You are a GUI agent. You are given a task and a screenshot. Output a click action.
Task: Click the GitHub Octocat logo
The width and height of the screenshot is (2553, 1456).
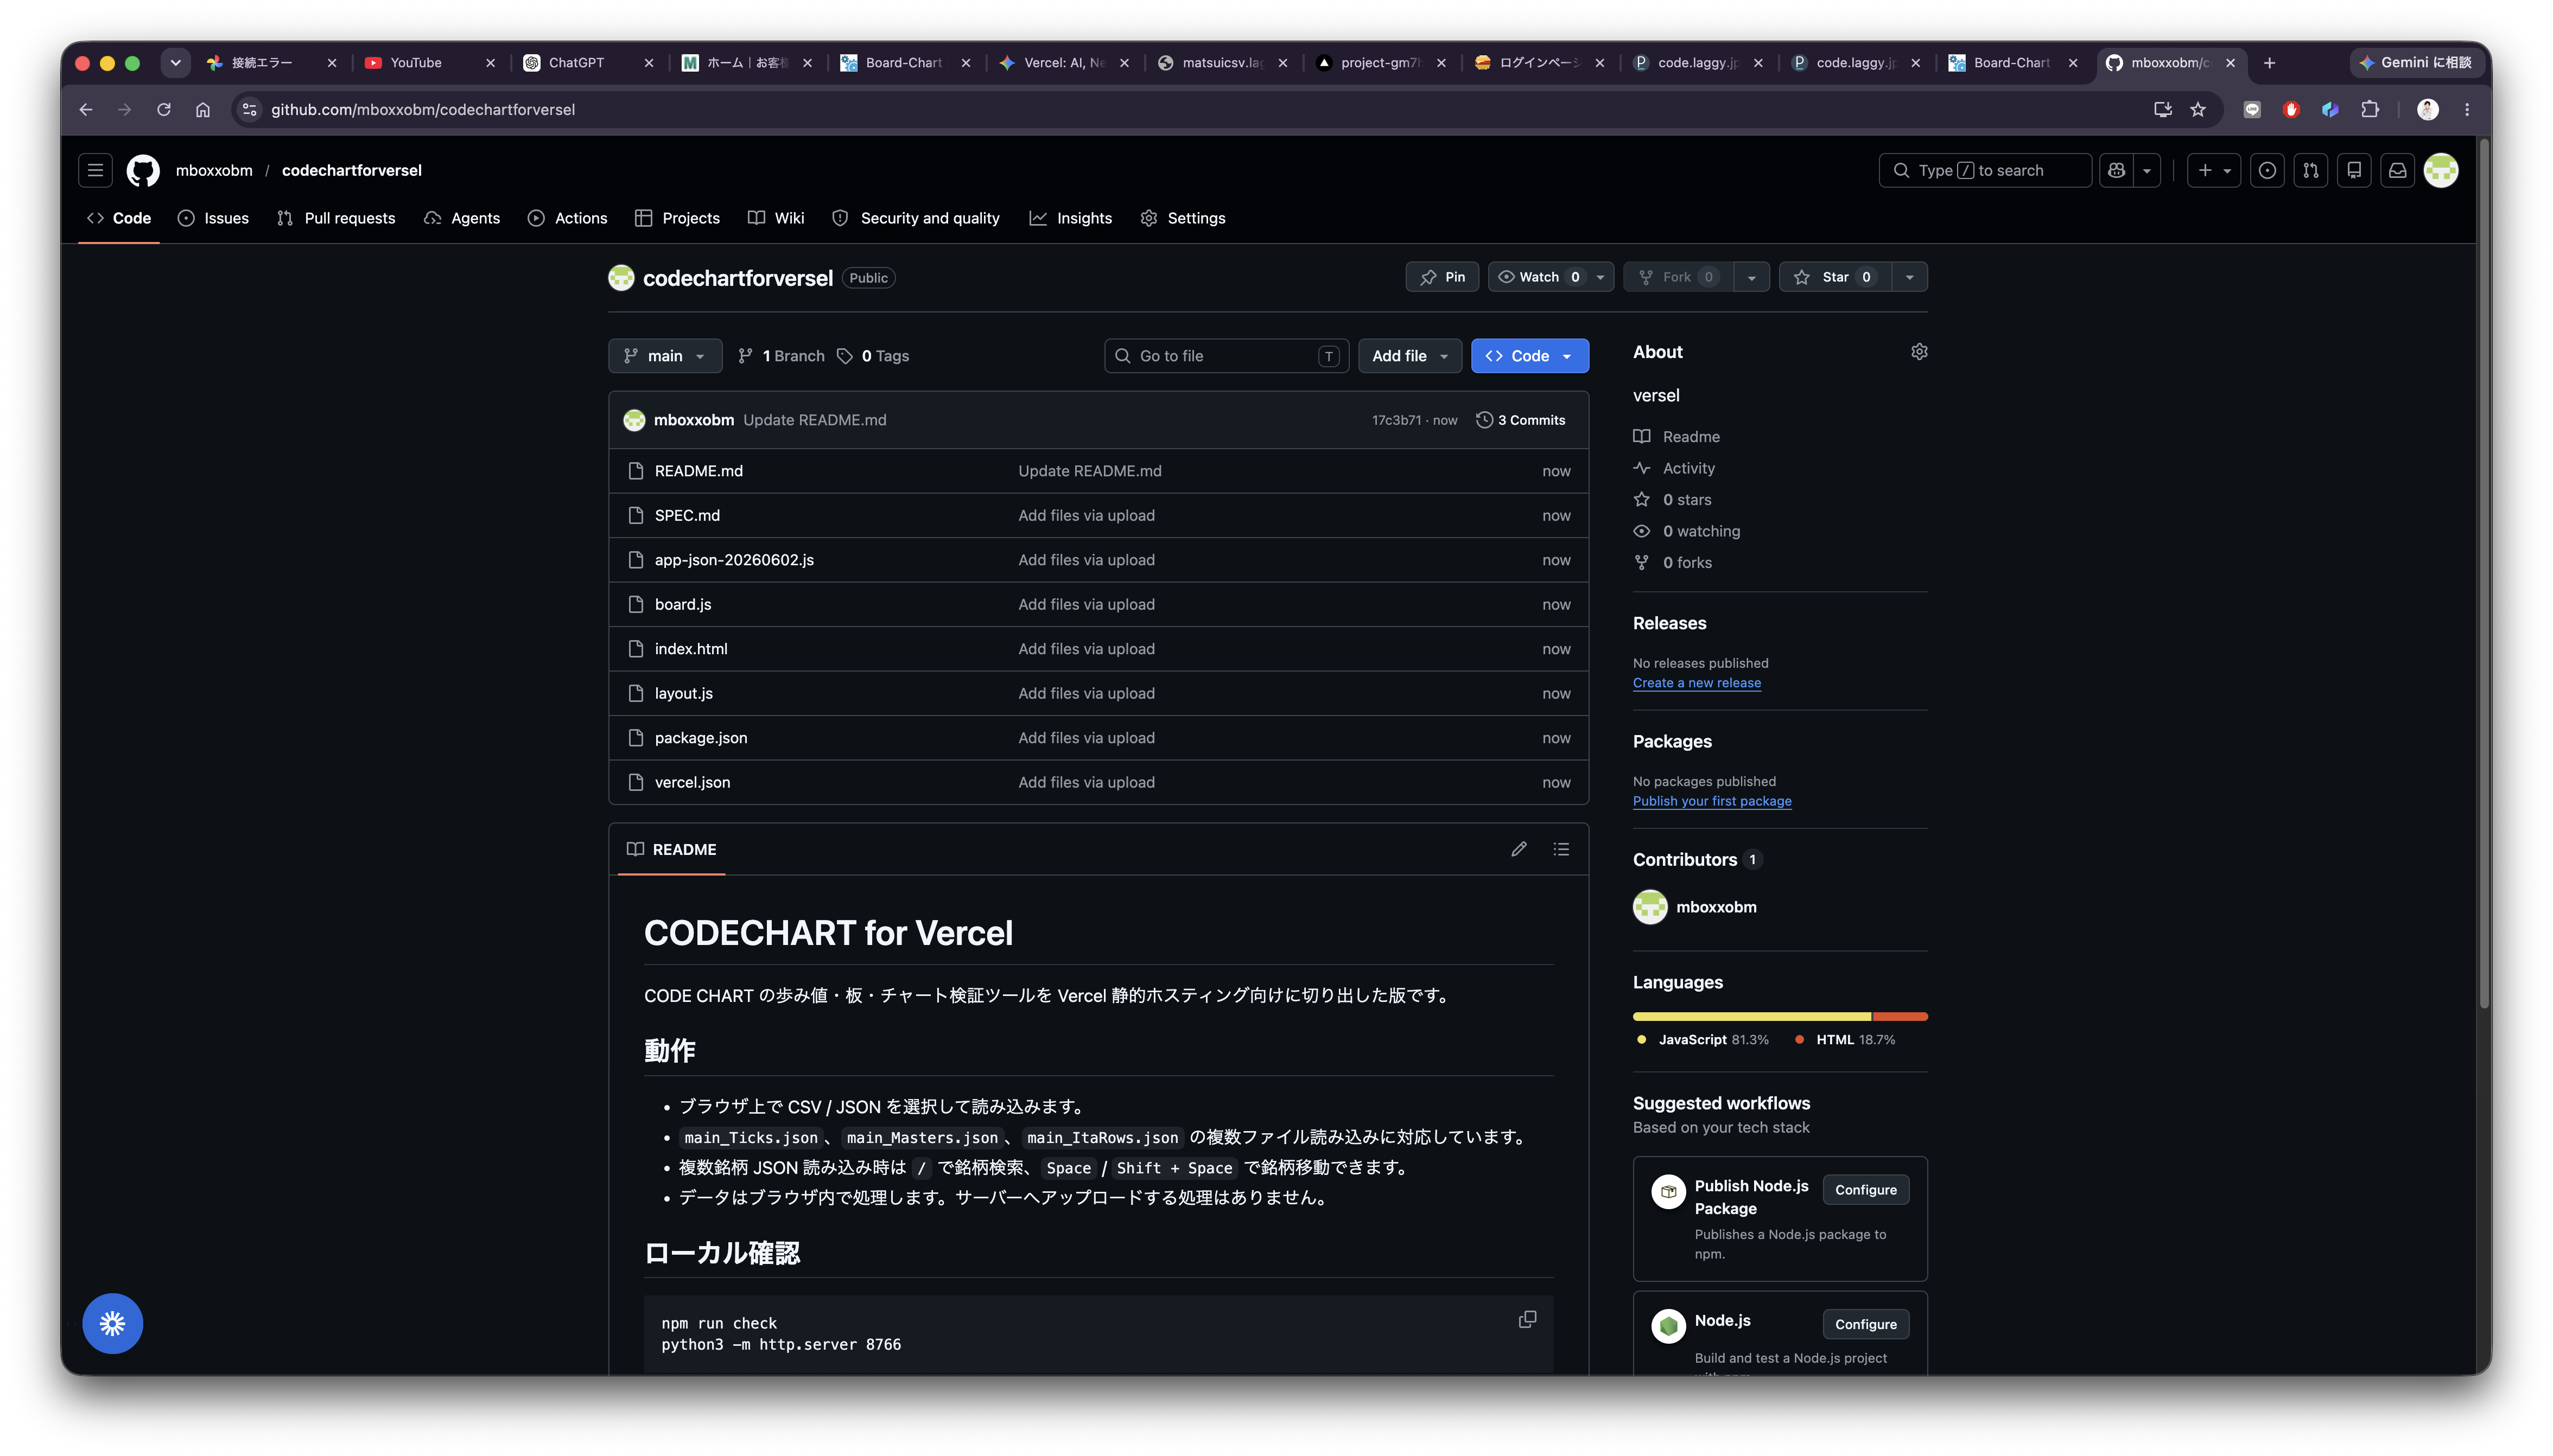point(143,170)
